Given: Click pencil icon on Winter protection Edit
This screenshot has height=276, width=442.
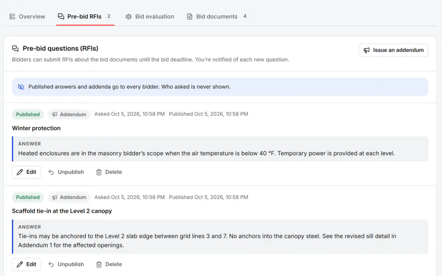Looking at the screenshot, I should pyautogui.click(x=20, y=172).
